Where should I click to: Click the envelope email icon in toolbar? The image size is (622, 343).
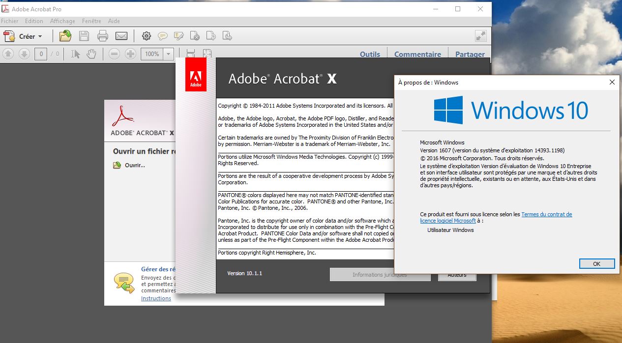[121, 36]
